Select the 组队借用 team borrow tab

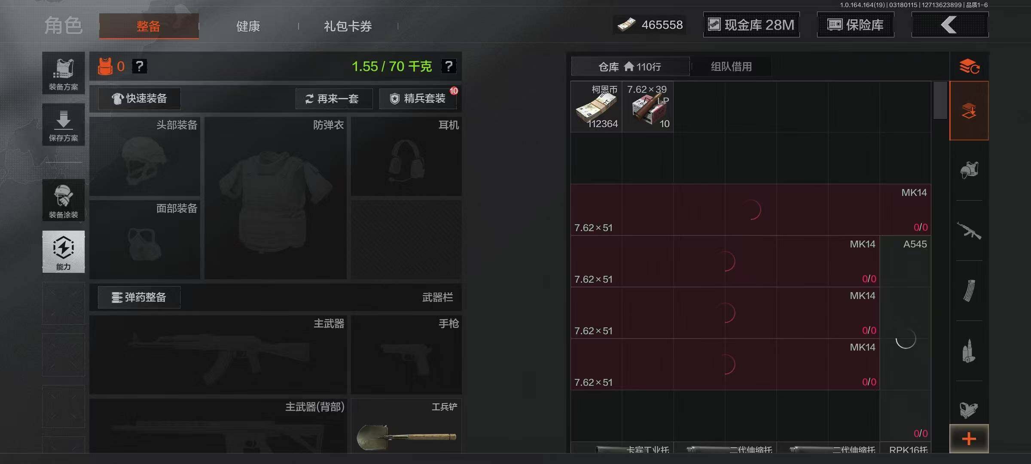pyautogui.click(x=731, y=67)
